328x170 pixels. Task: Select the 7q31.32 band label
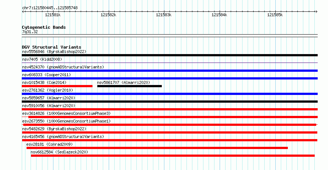30,32
